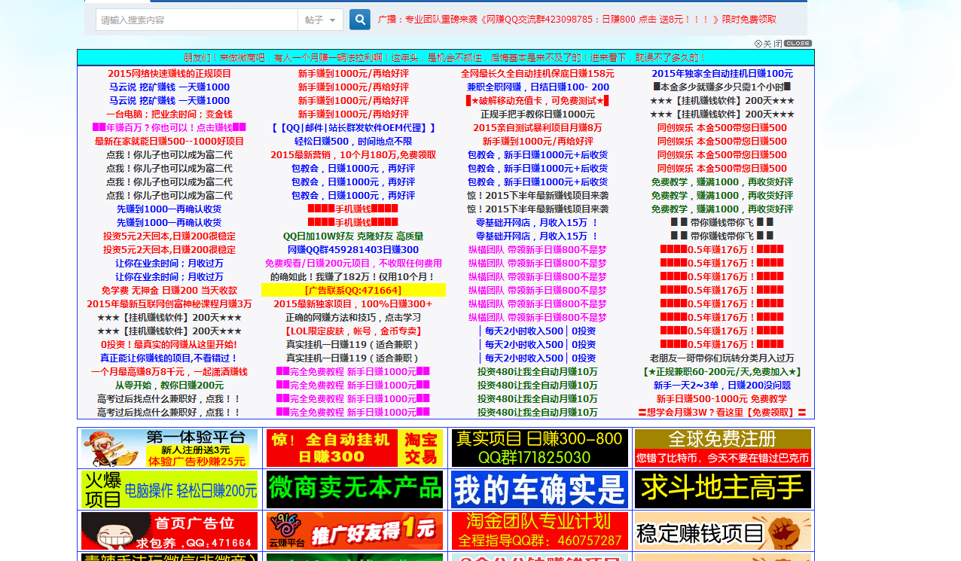Viewport: 961px width, 561px height.
Task: Close the ad panel with 关闭 button
Action: (x=783, y=44)
